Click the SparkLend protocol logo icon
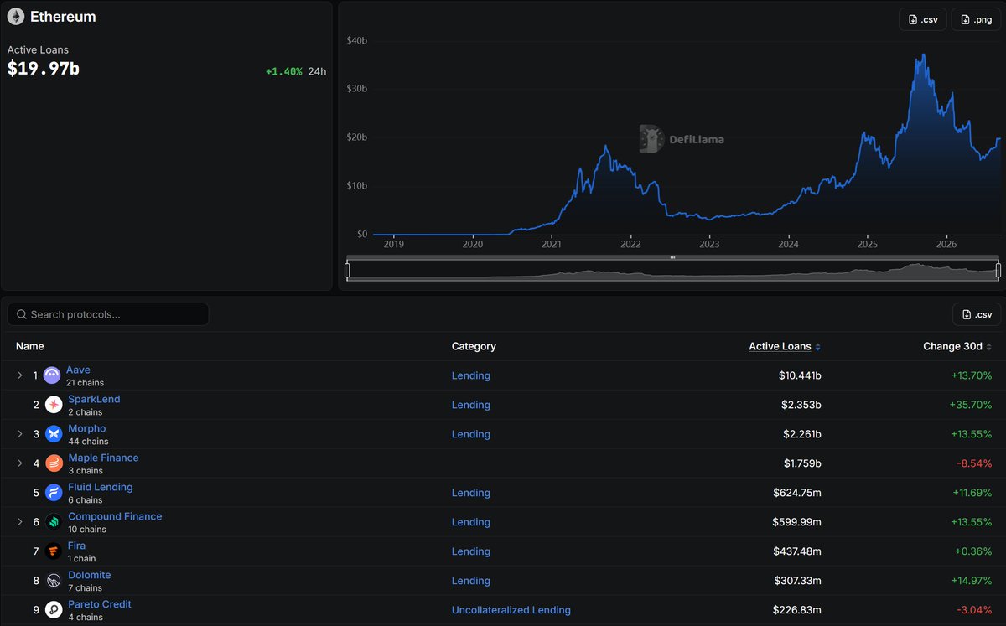 point(54,405)
